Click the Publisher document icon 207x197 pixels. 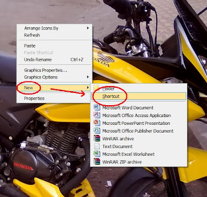coord(97,130)
